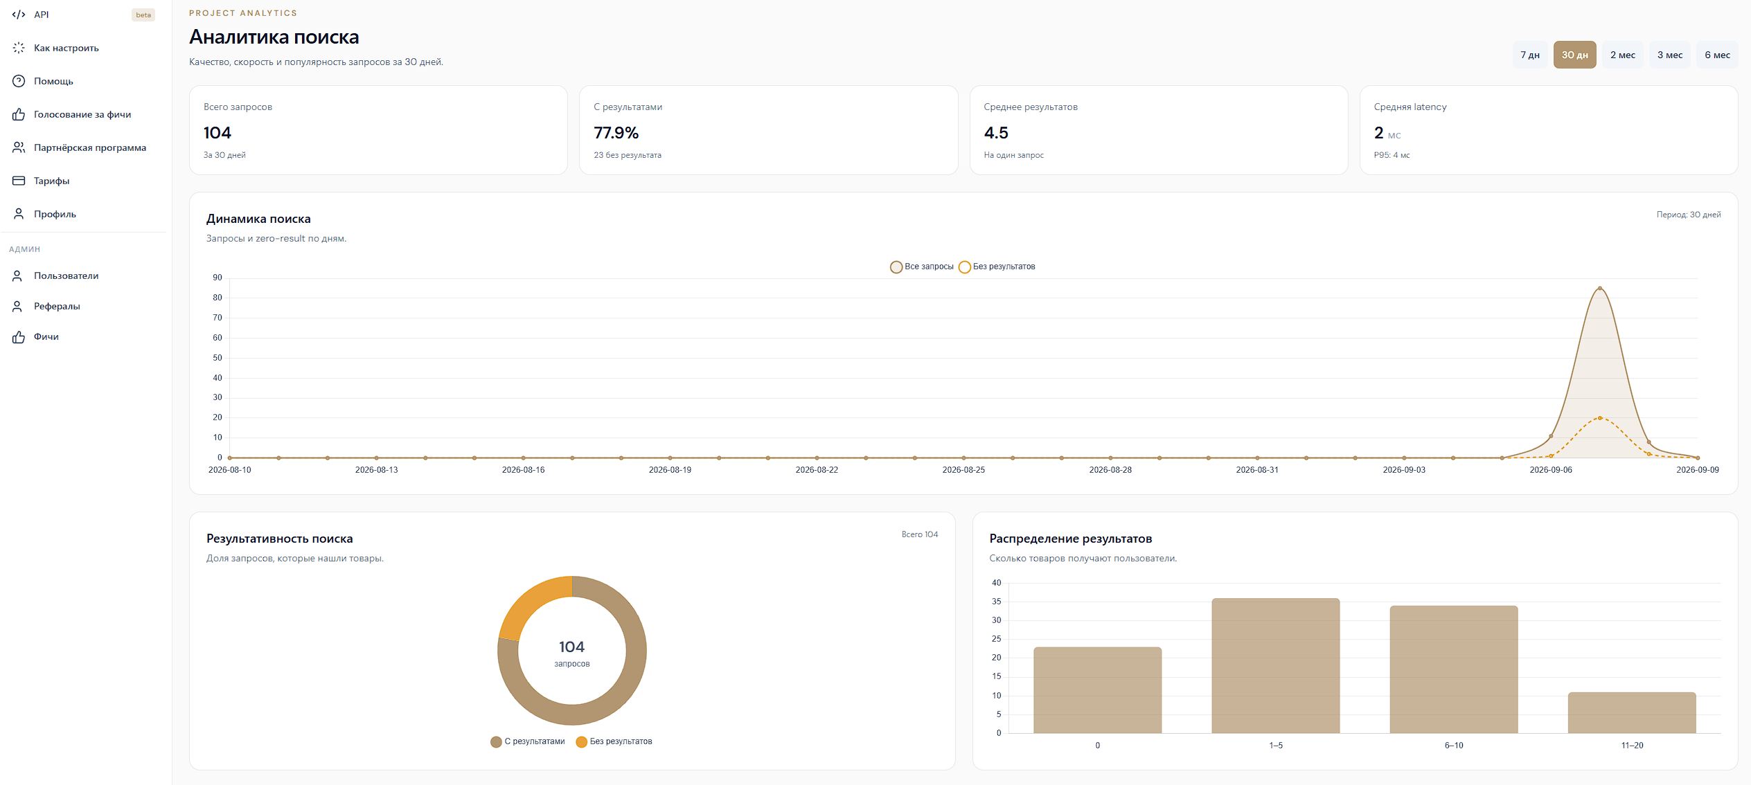
Task: Open Голосование за фичи page
Action: point(83,114)
